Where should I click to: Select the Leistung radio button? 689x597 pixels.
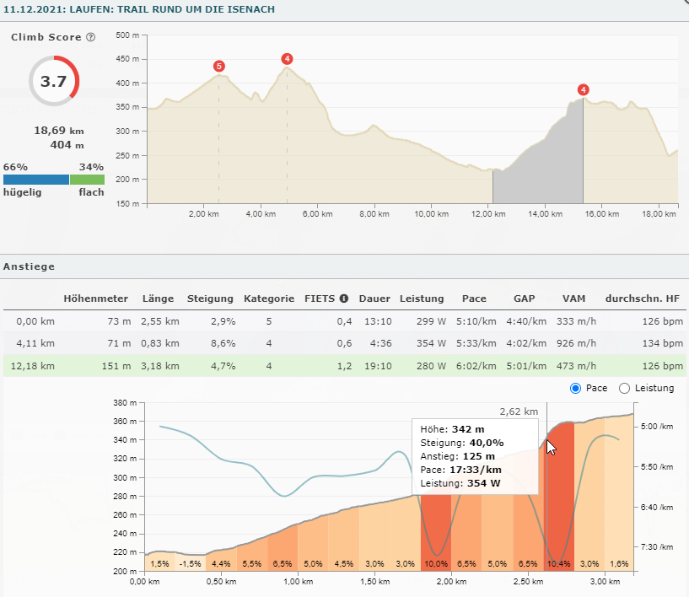(x=625, y=388)
